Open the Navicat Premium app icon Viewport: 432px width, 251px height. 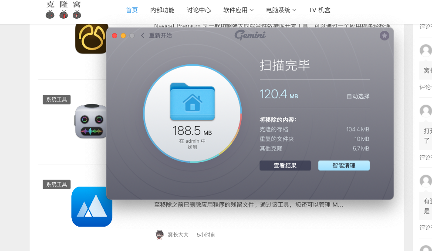[x=91, y=39]
